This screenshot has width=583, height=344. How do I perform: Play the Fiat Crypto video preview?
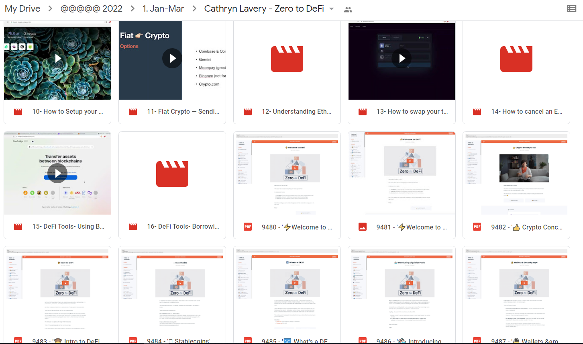pos(172,58)
